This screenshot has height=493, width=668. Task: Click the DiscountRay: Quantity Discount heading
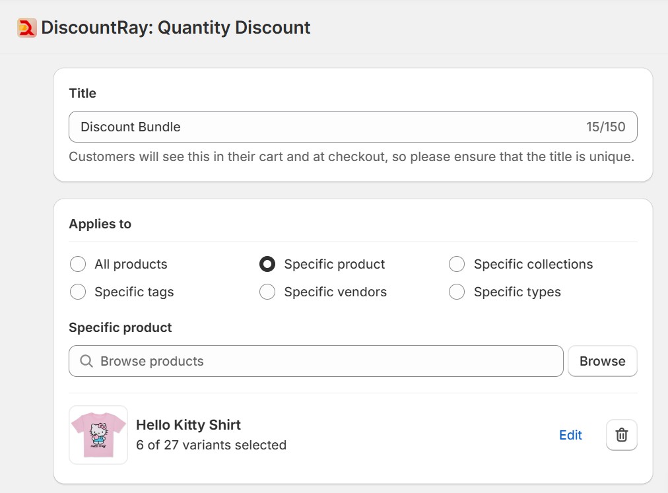tap(176, 28)
